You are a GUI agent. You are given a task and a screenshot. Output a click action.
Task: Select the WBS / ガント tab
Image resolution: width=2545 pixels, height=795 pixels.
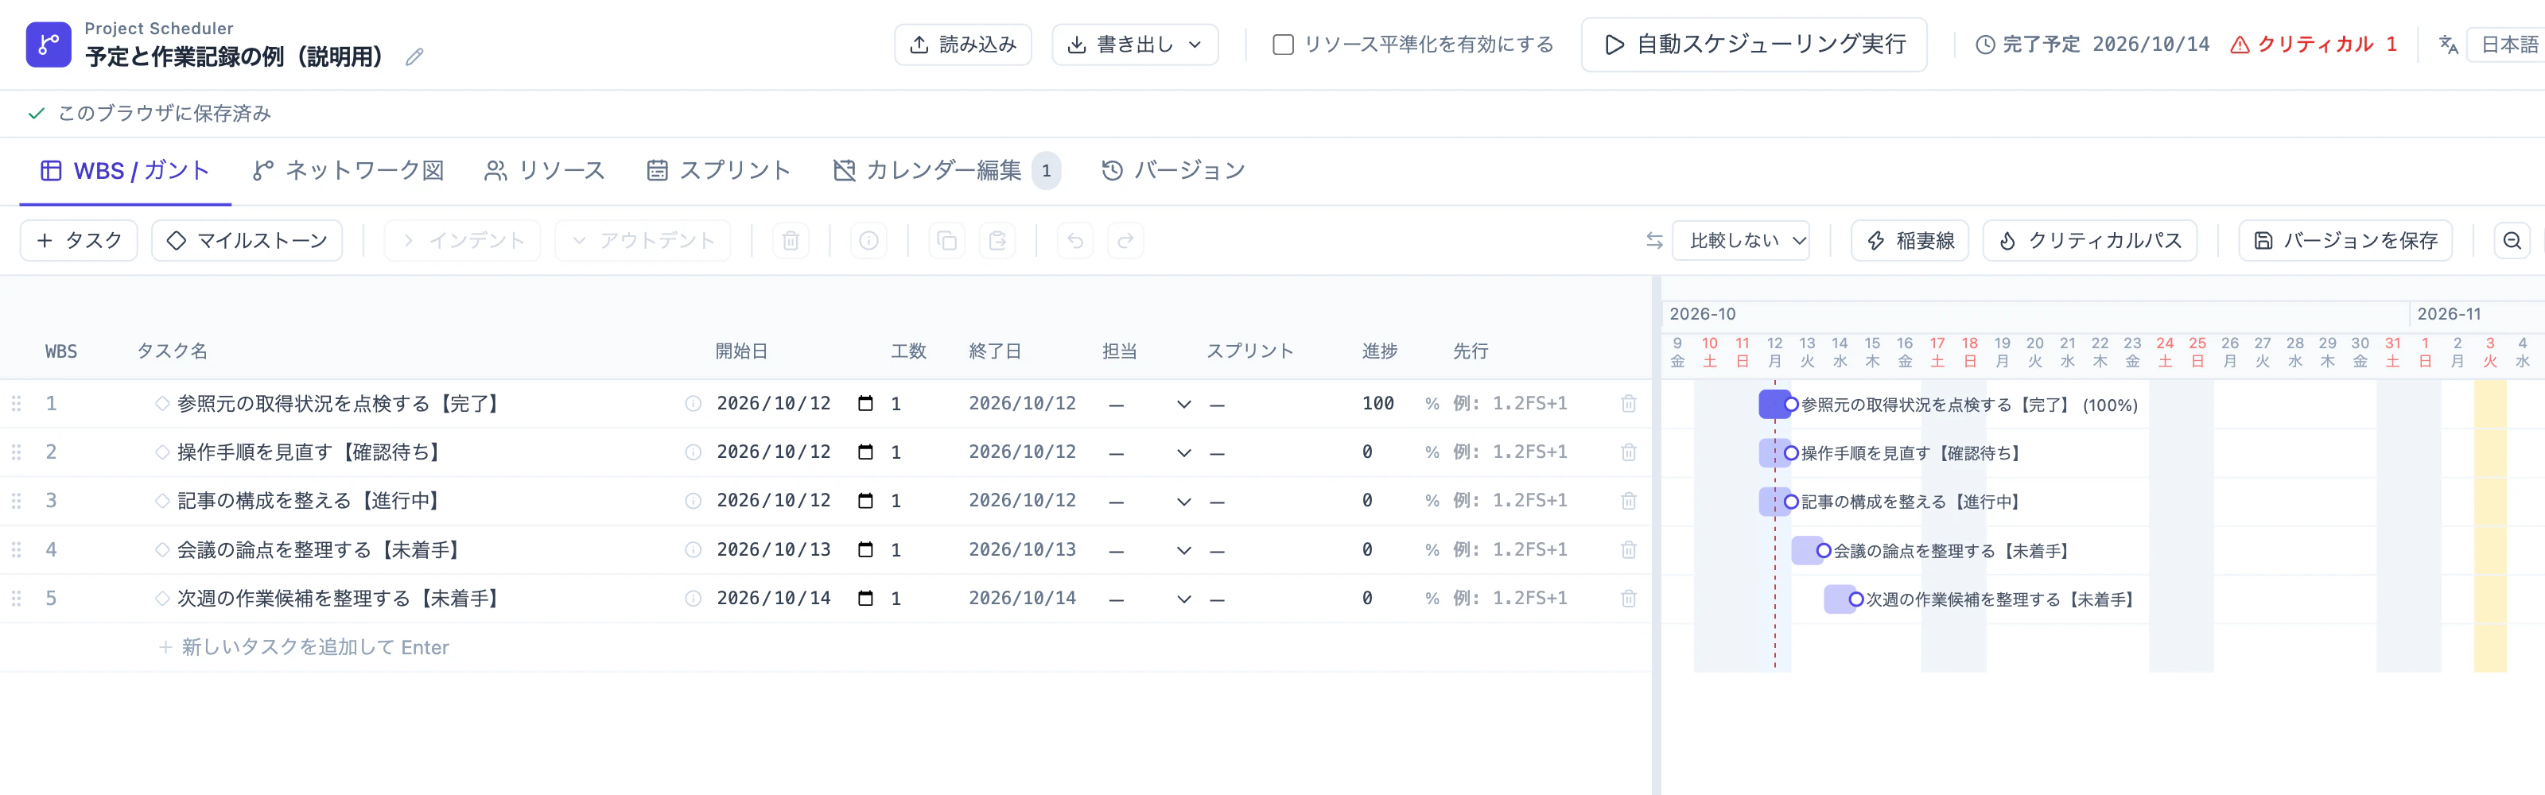click(x=126, y=171)
